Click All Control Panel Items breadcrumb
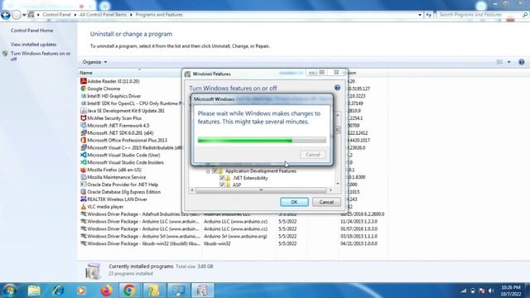 103,15
